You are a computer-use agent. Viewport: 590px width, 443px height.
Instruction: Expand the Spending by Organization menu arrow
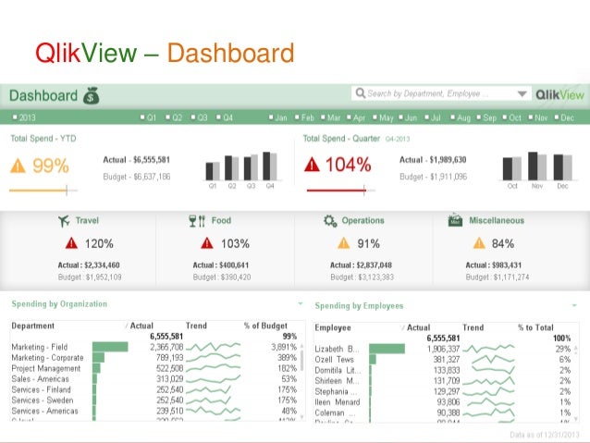tap(301, 303)
